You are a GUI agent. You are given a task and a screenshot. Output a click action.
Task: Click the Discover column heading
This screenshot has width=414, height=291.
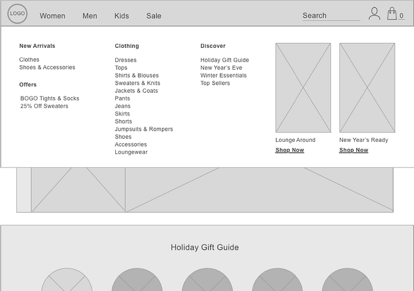click(213, 46)
